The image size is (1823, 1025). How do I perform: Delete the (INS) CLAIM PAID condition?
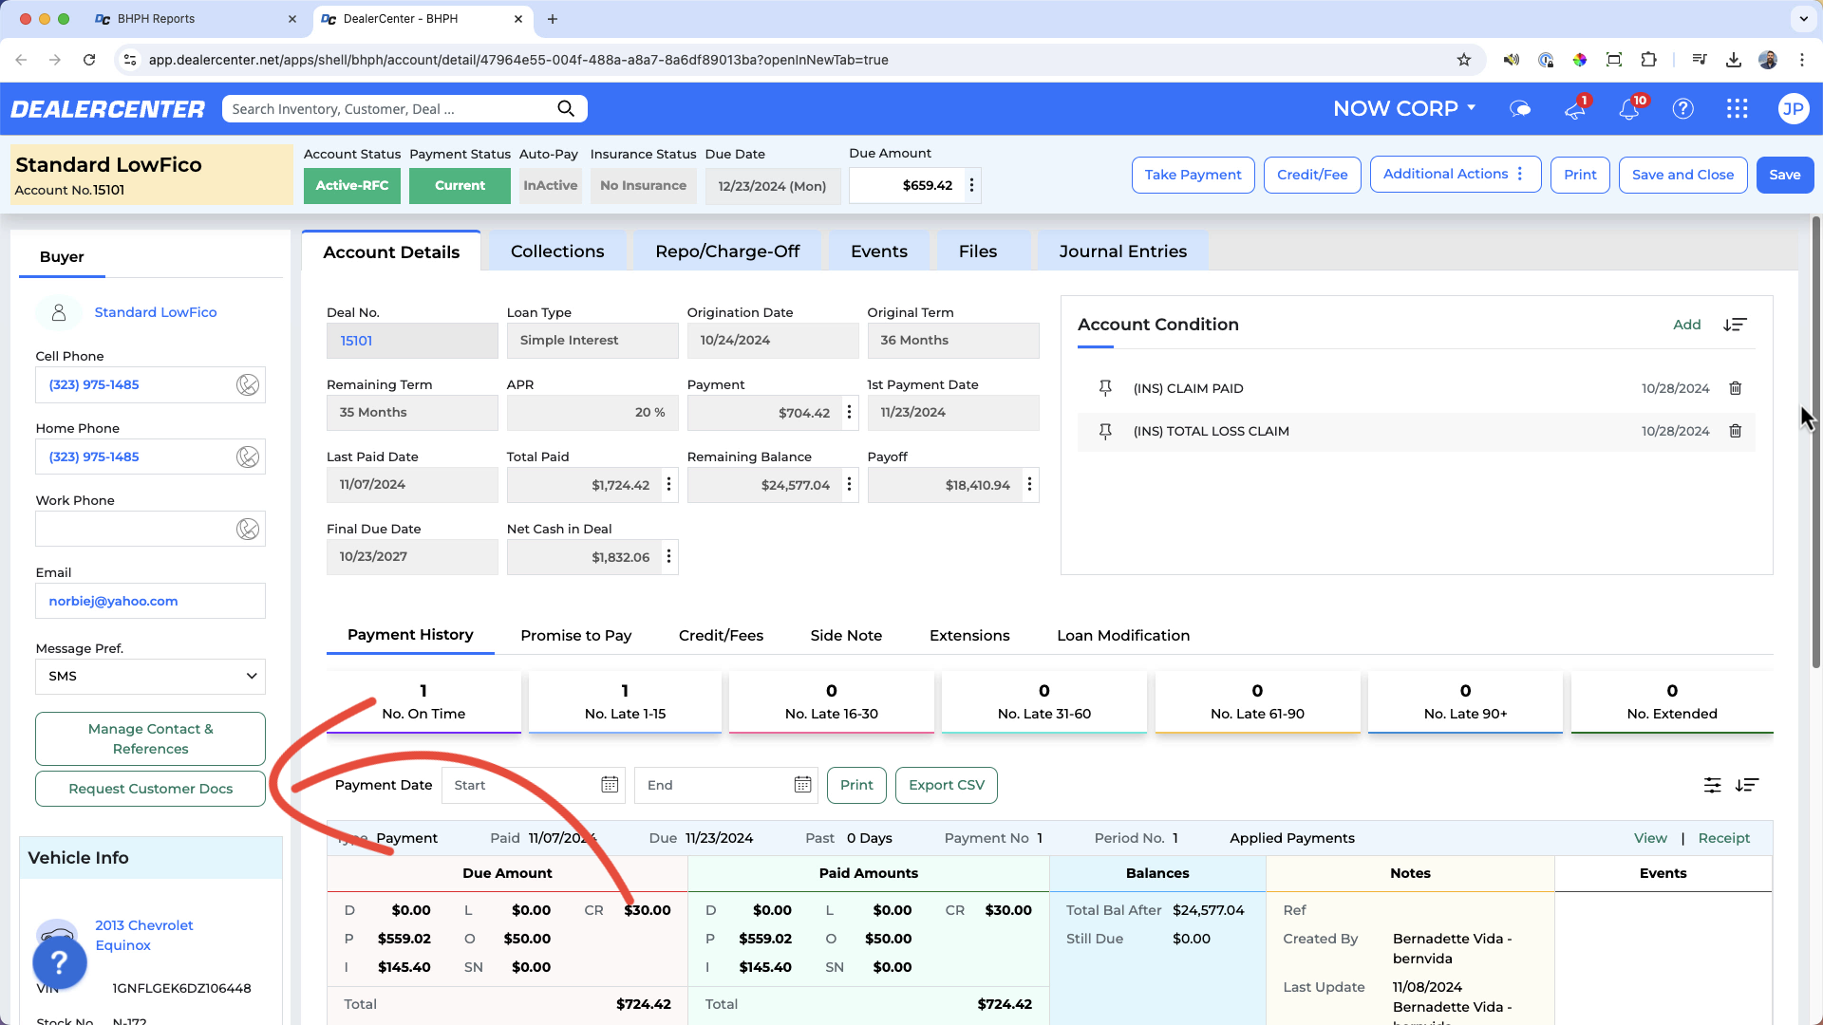point(1735,388)
